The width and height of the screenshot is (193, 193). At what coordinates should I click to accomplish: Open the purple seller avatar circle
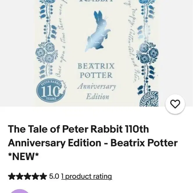tap(20, 191)
